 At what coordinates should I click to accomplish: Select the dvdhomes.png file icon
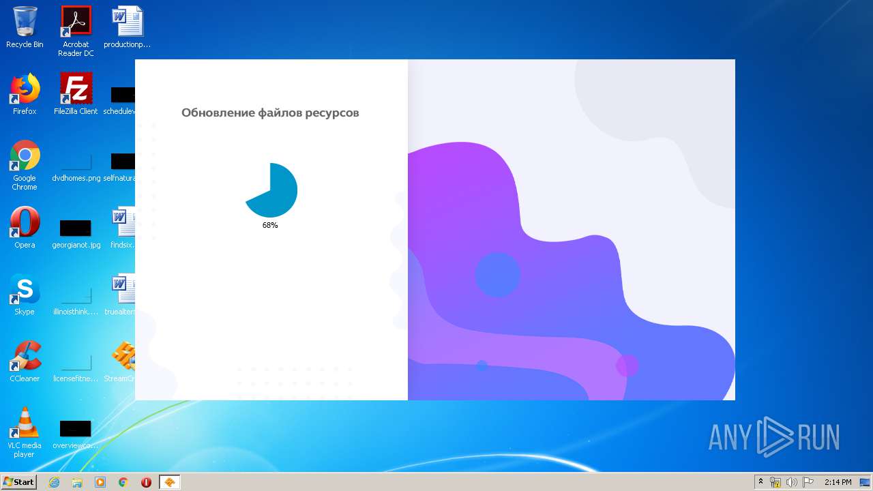pos(76,168)
